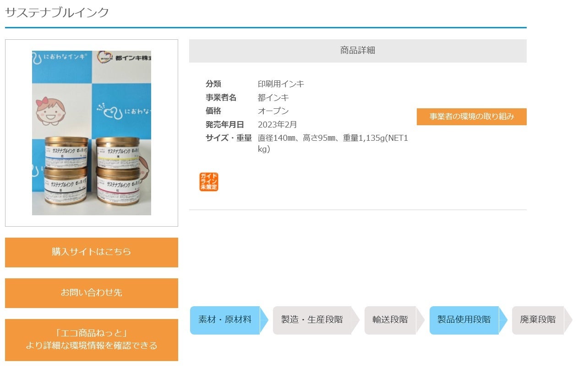Select the 輸送段階 stage tab
This screenshot has width=578, height=367.
tap(394, 320)
